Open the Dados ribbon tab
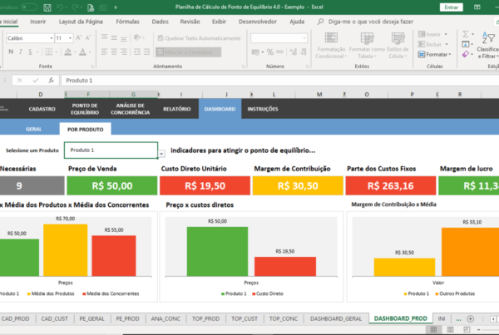 [160, 22]
